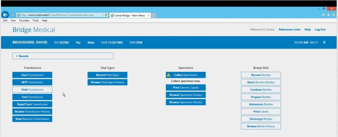Image resolution: width=338 pixels, height=137 pixels.
Task: Click Administer Bottles button
Action: 261,104
